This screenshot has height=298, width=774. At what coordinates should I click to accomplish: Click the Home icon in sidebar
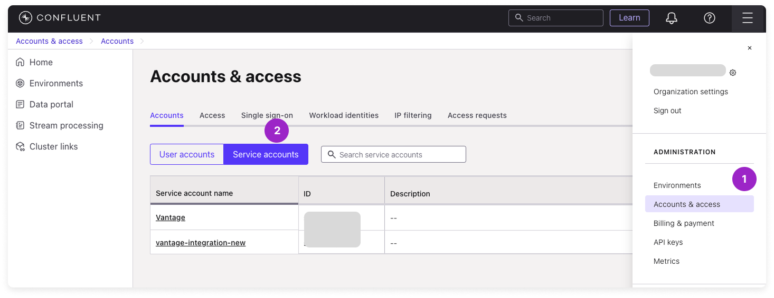tap(20, 62)
